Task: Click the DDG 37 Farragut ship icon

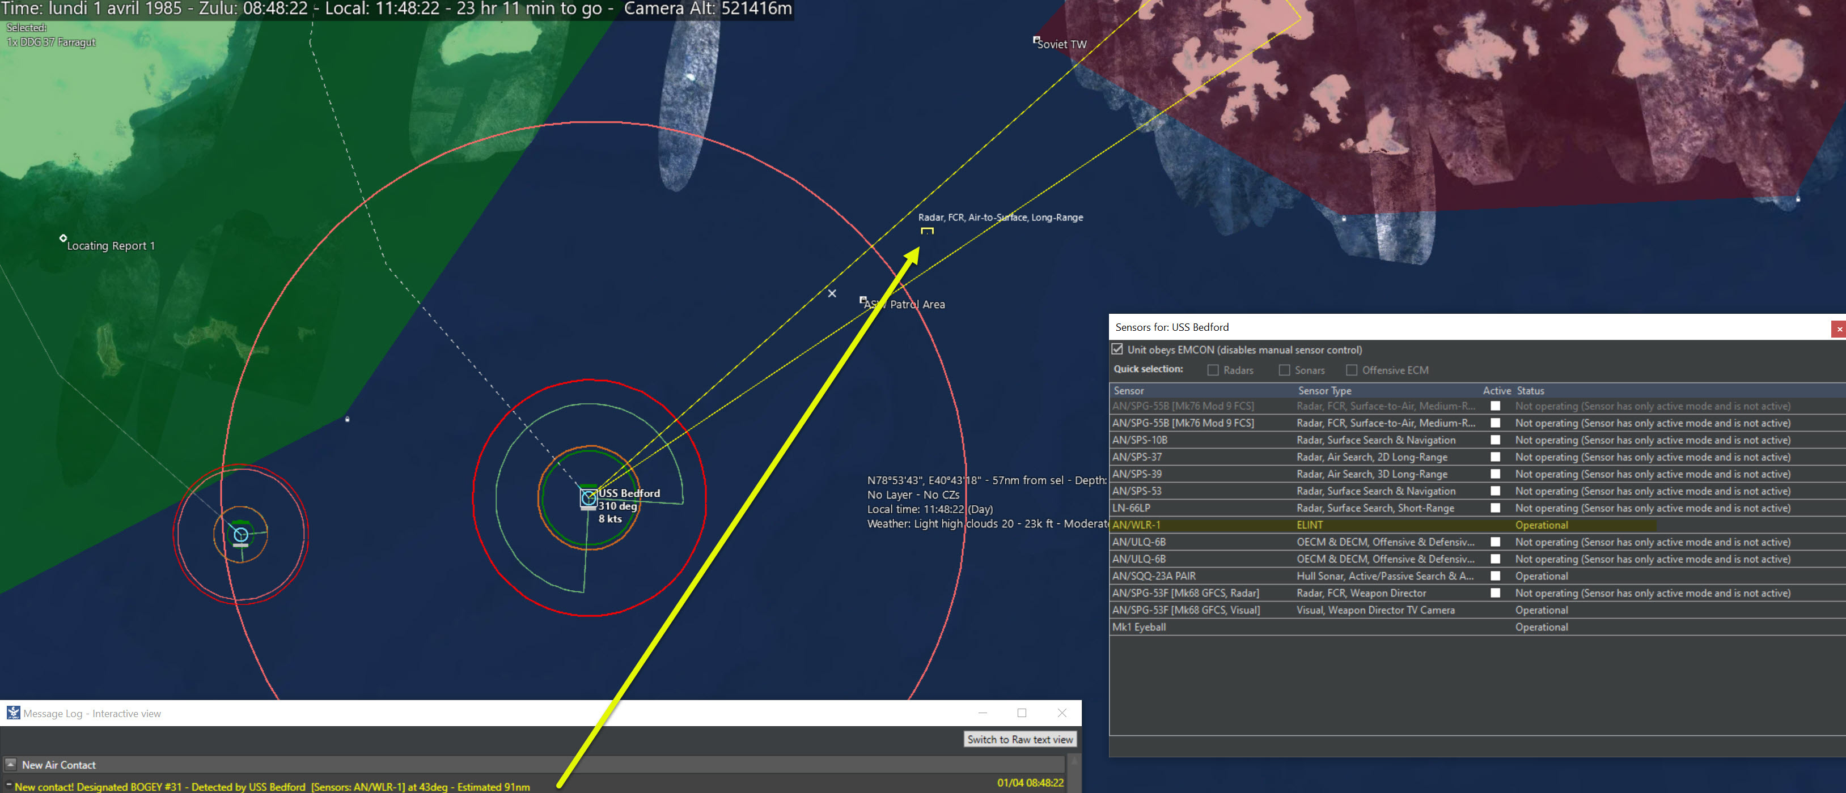Action: 241,535
